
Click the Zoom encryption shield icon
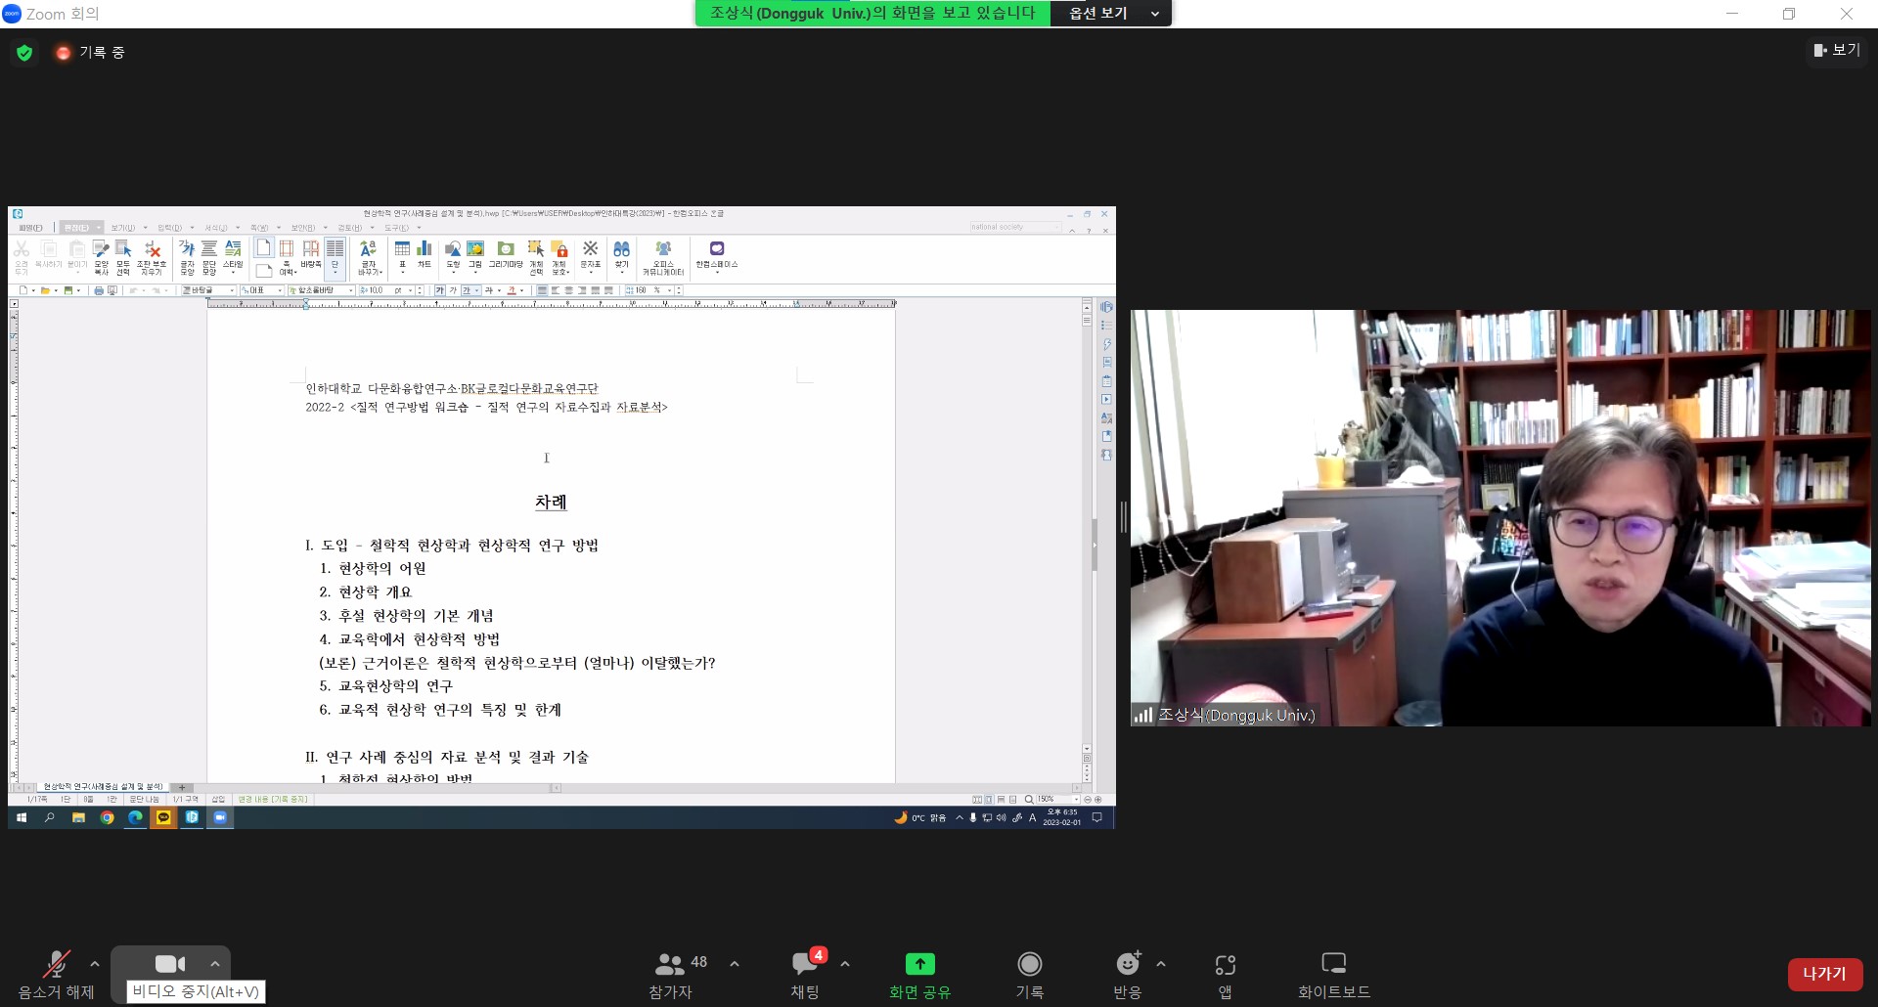click(x=24, y=53)
